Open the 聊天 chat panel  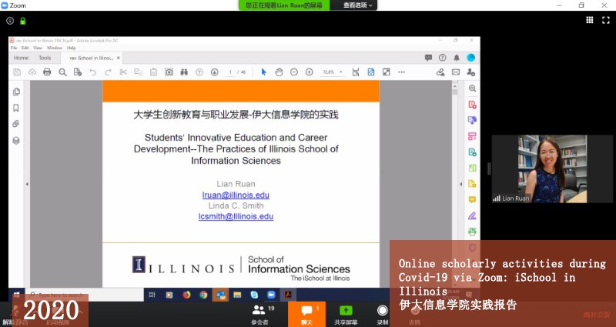pos(306,315)
